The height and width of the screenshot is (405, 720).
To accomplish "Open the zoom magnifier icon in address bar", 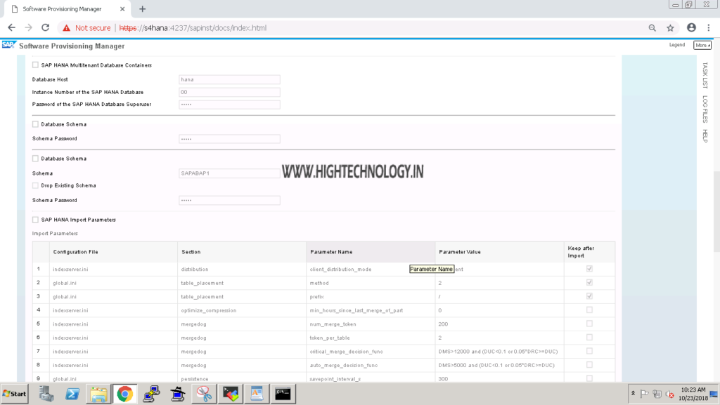I will point(652,28).
